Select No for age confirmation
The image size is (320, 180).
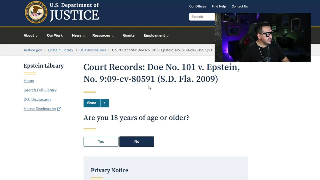point(137,141)
